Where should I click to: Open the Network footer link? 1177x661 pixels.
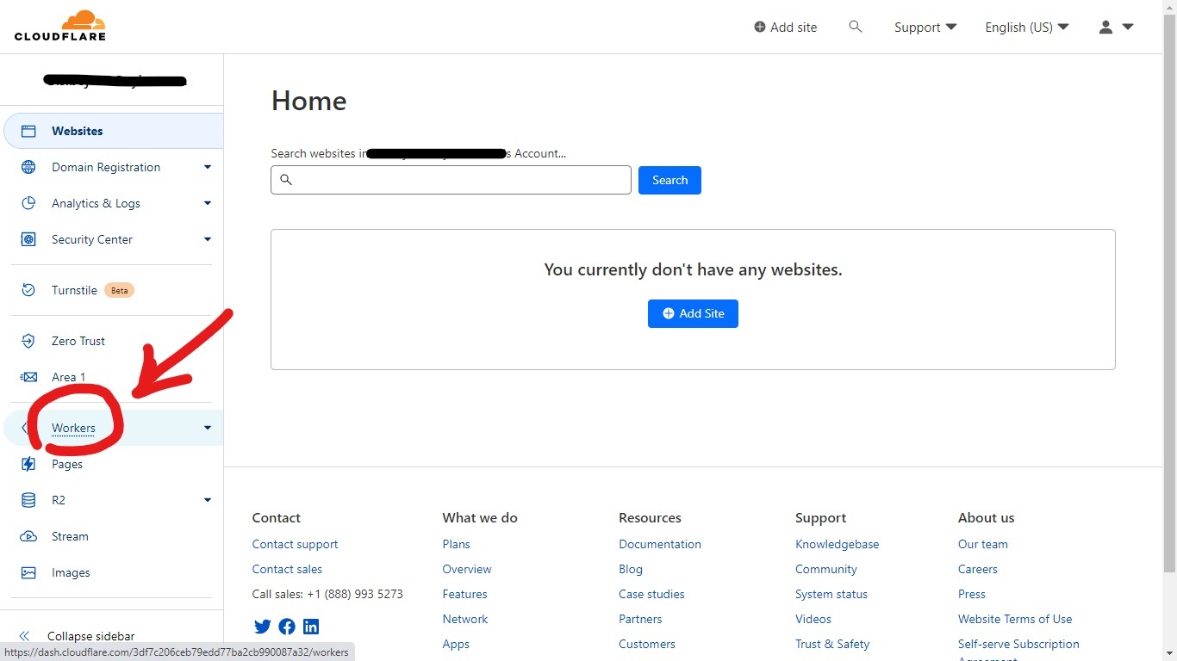click(x=465, y=619)
